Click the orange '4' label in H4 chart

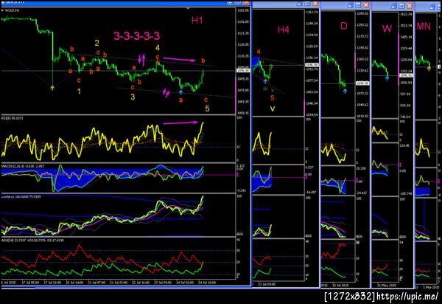pyautogui.click(x=259, y=52)
